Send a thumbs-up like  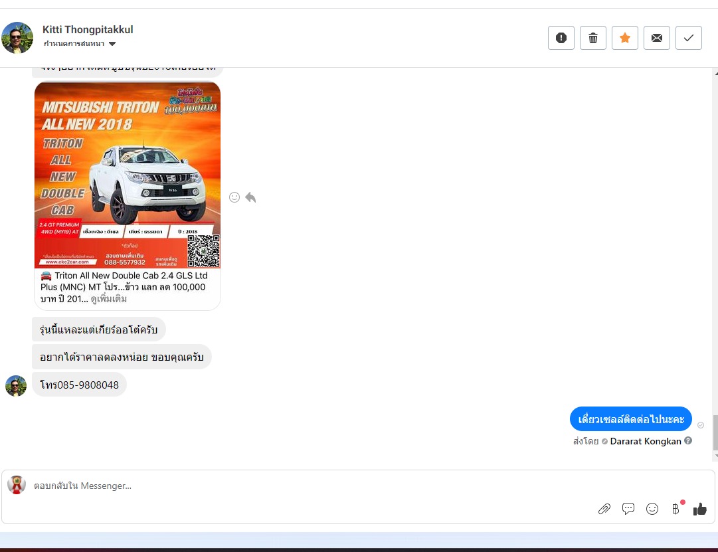click(x=699, y=509)
